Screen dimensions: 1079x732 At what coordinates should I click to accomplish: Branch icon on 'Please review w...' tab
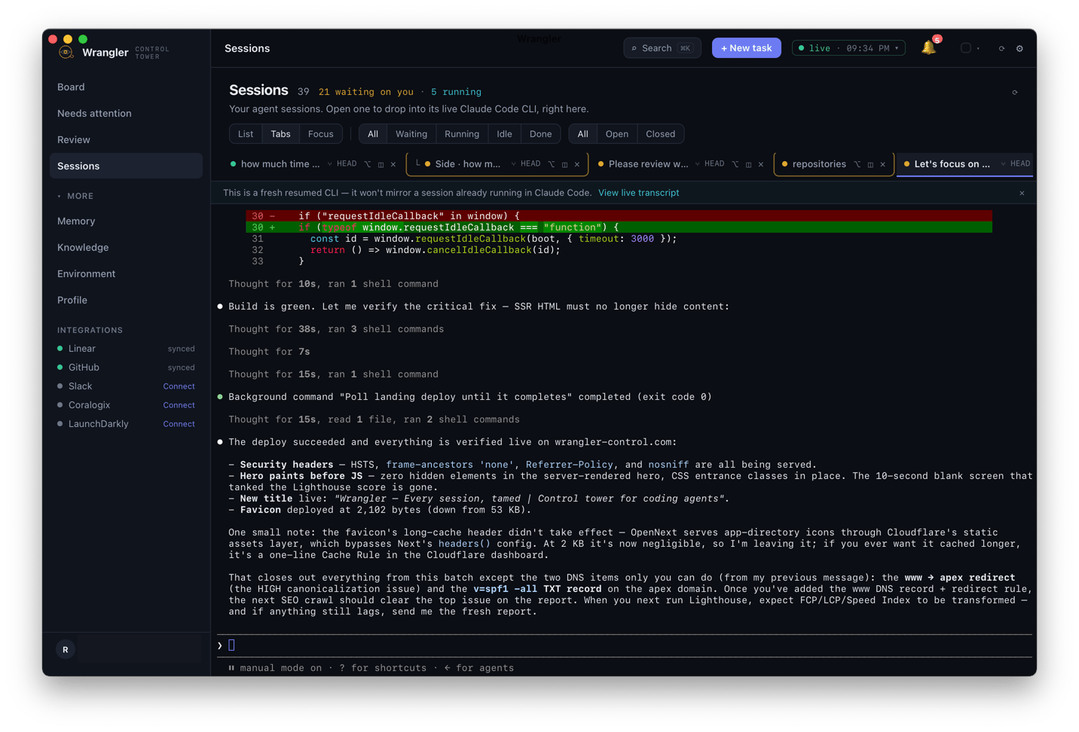click(735, 164)
